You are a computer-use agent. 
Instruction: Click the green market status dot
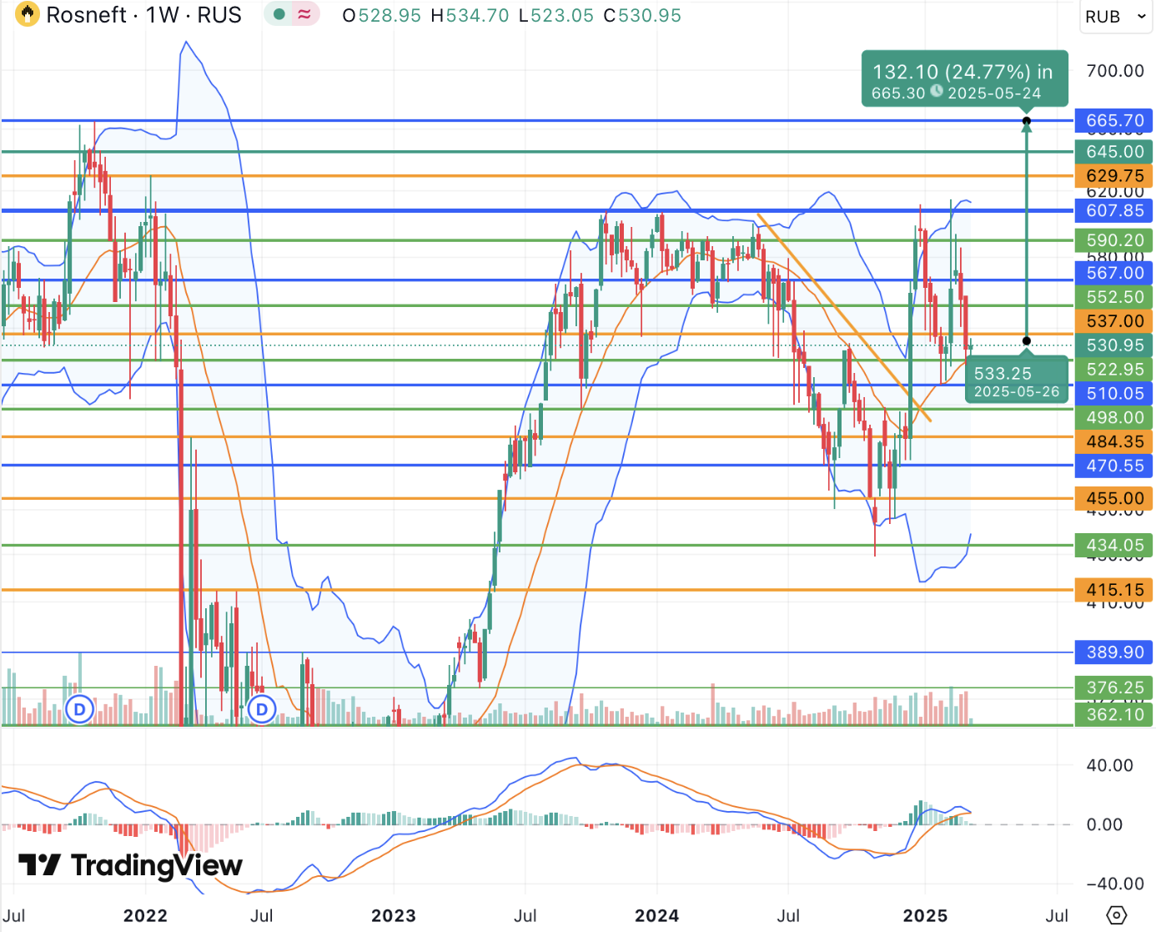[x=279, y=14]
